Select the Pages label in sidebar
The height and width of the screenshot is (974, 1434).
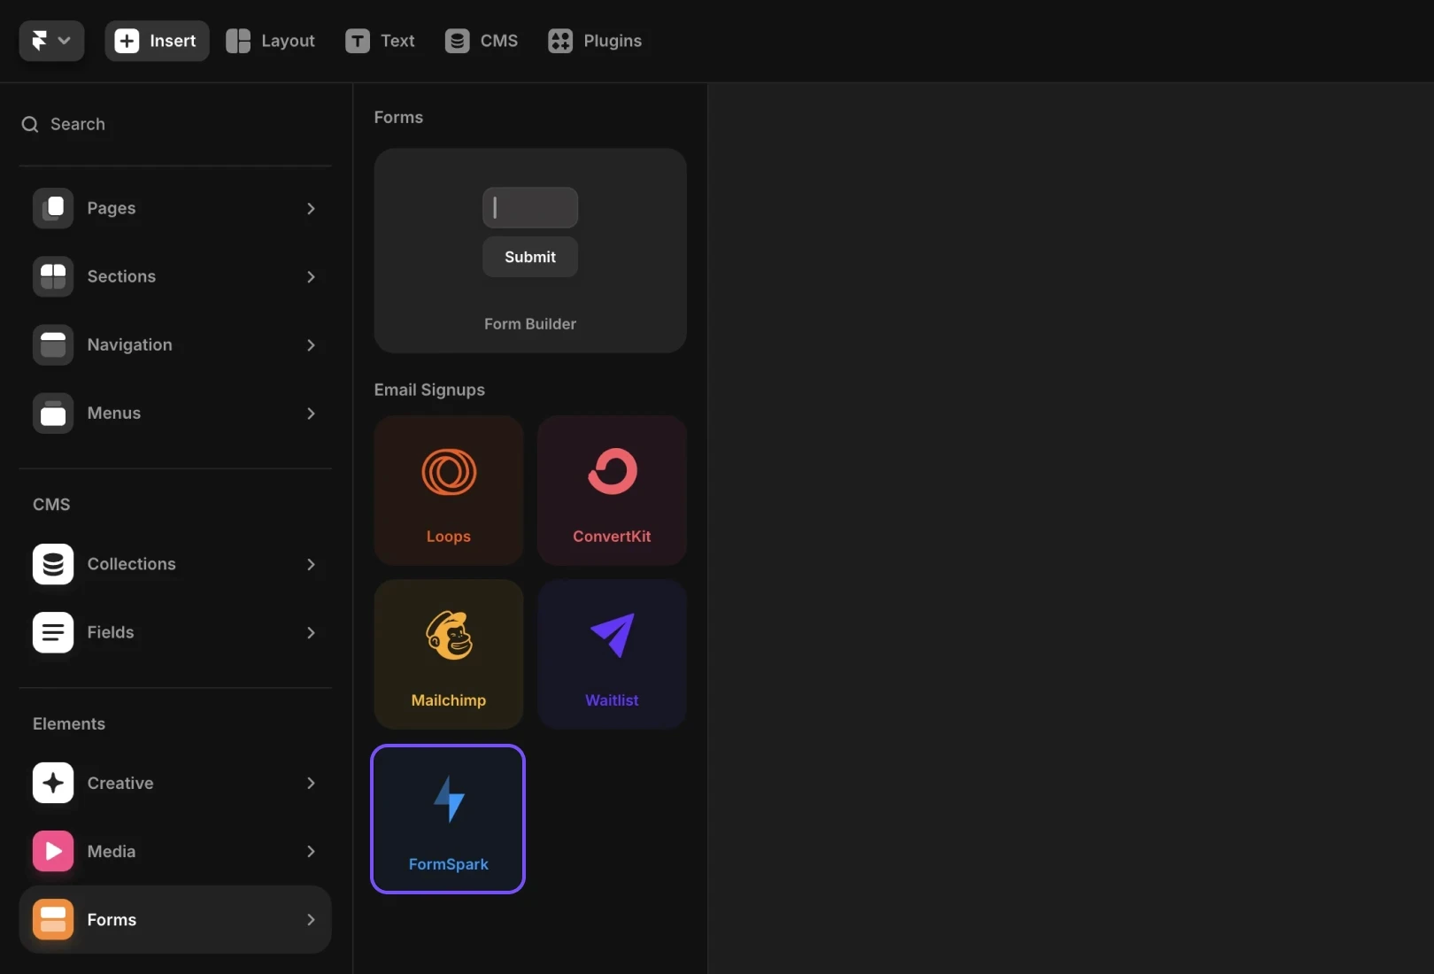coord(112,208)
